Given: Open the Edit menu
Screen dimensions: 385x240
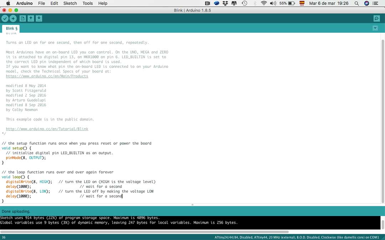Looking at the screenshot, I should point(54,3).
